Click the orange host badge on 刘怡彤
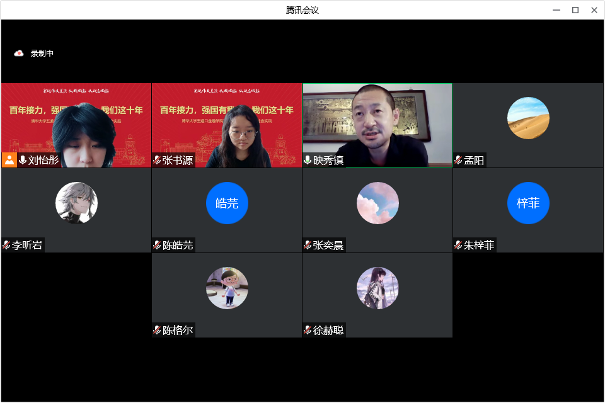 [x=9, y=160]
